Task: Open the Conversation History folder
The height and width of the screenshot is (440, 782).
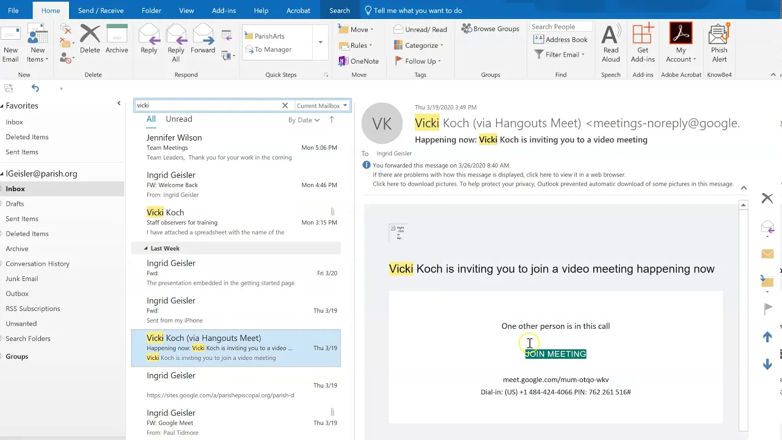Action: coord(37,263)
